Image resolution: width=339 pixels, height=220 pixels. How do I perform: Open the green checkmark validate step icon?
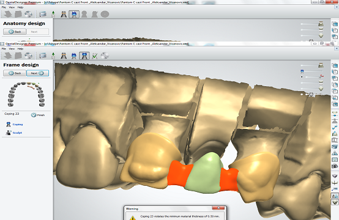(x=95, y=56)
